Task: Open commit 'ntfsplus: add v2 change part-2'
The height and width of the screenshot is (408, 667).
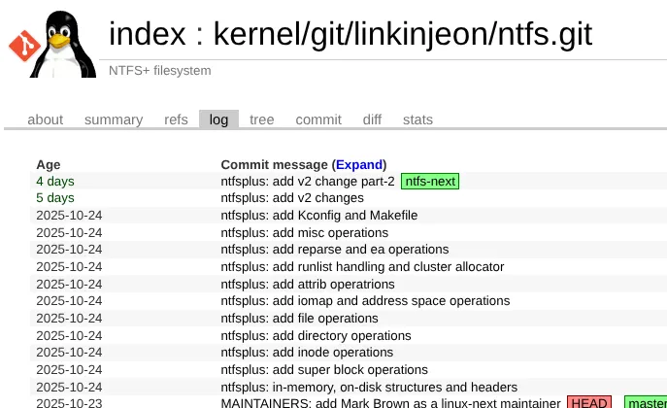Action: (x=307, y=182)
